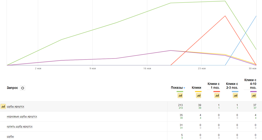
Task: Click the 23 ноя date on chart axis
Action: click(x=202, y=68)
